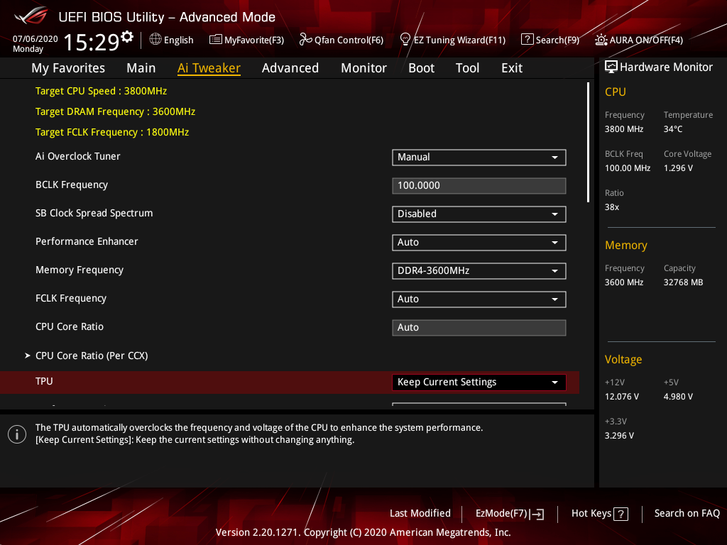The height and width of the screenshot is (545, 727).
Task: Switch to the Boot tab
Action: (x=421, y=68)
